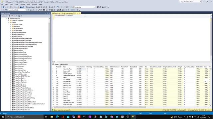Viewport: 213px width, 119px height.
Task: Open the Find combo box containing m_service
Action: click(x=85, y=7)
